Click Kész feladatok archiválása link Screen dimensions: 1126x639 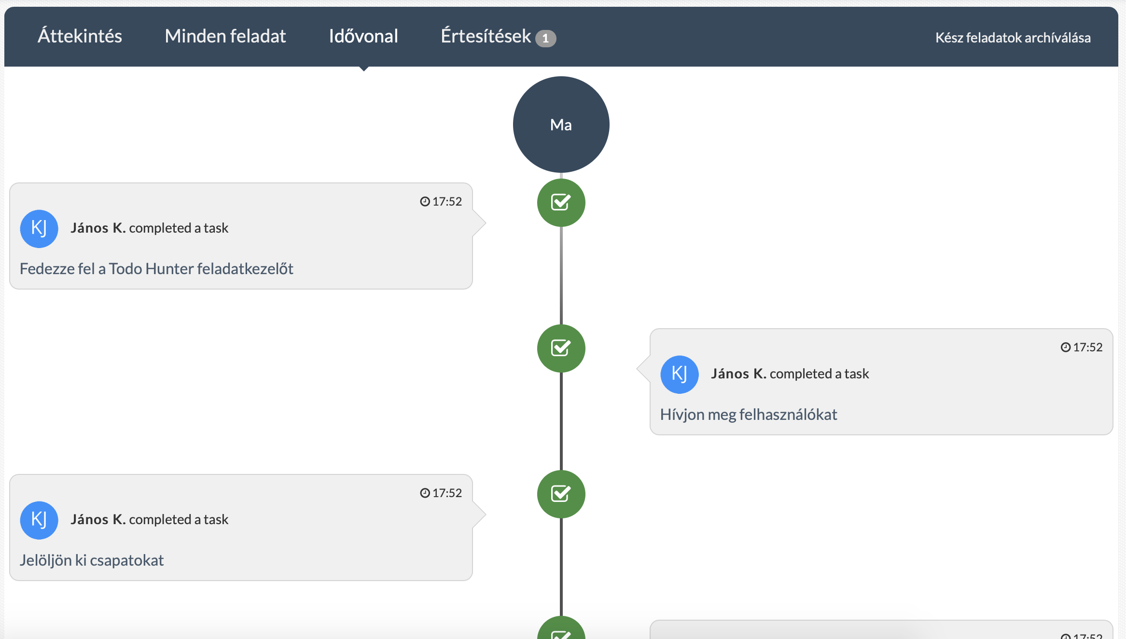(1013, 38)
